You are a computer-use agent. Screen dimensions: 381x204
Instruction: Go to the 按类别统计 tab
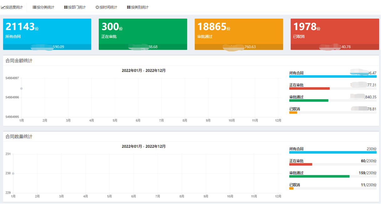(140, 7)
